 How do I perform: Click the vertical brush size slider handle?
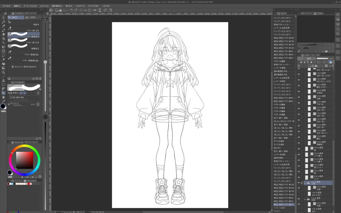click(x=45, y=62)
